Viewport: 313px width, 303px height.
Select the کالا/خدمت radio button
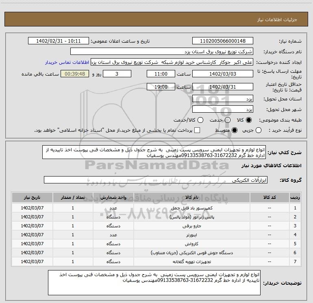coord(200,120)
